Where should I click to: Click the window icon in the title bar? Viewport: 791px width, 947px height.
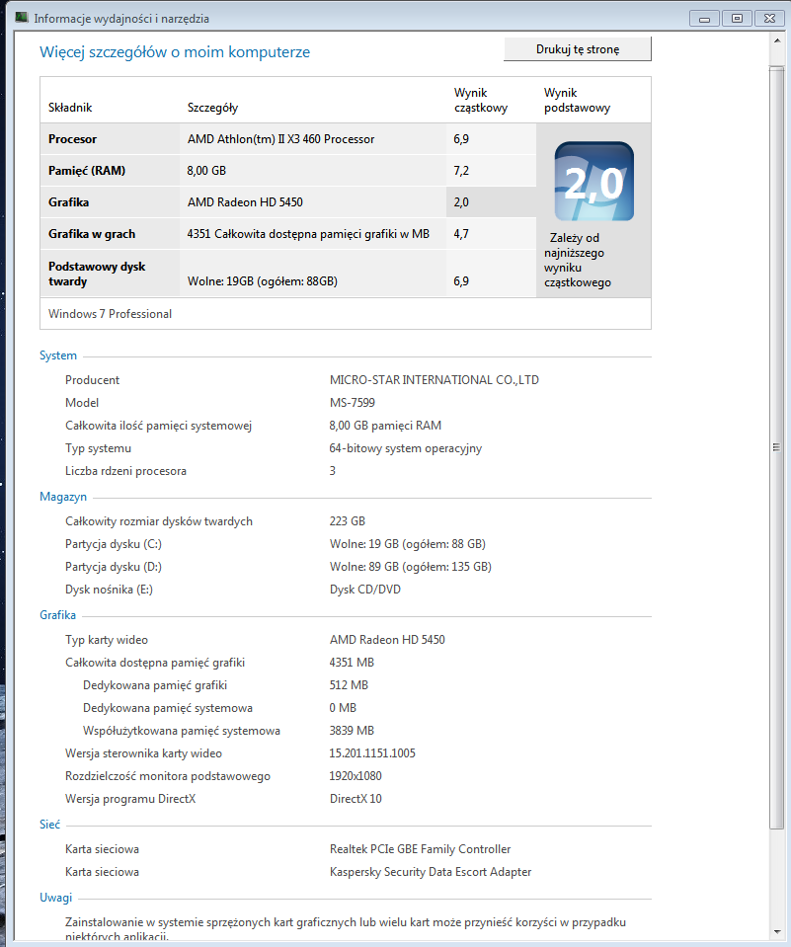pos(22,18)
